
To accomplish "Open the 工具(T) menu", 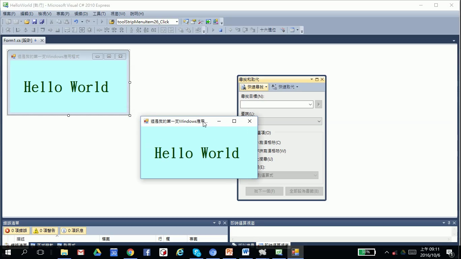I will coord(99,14).
